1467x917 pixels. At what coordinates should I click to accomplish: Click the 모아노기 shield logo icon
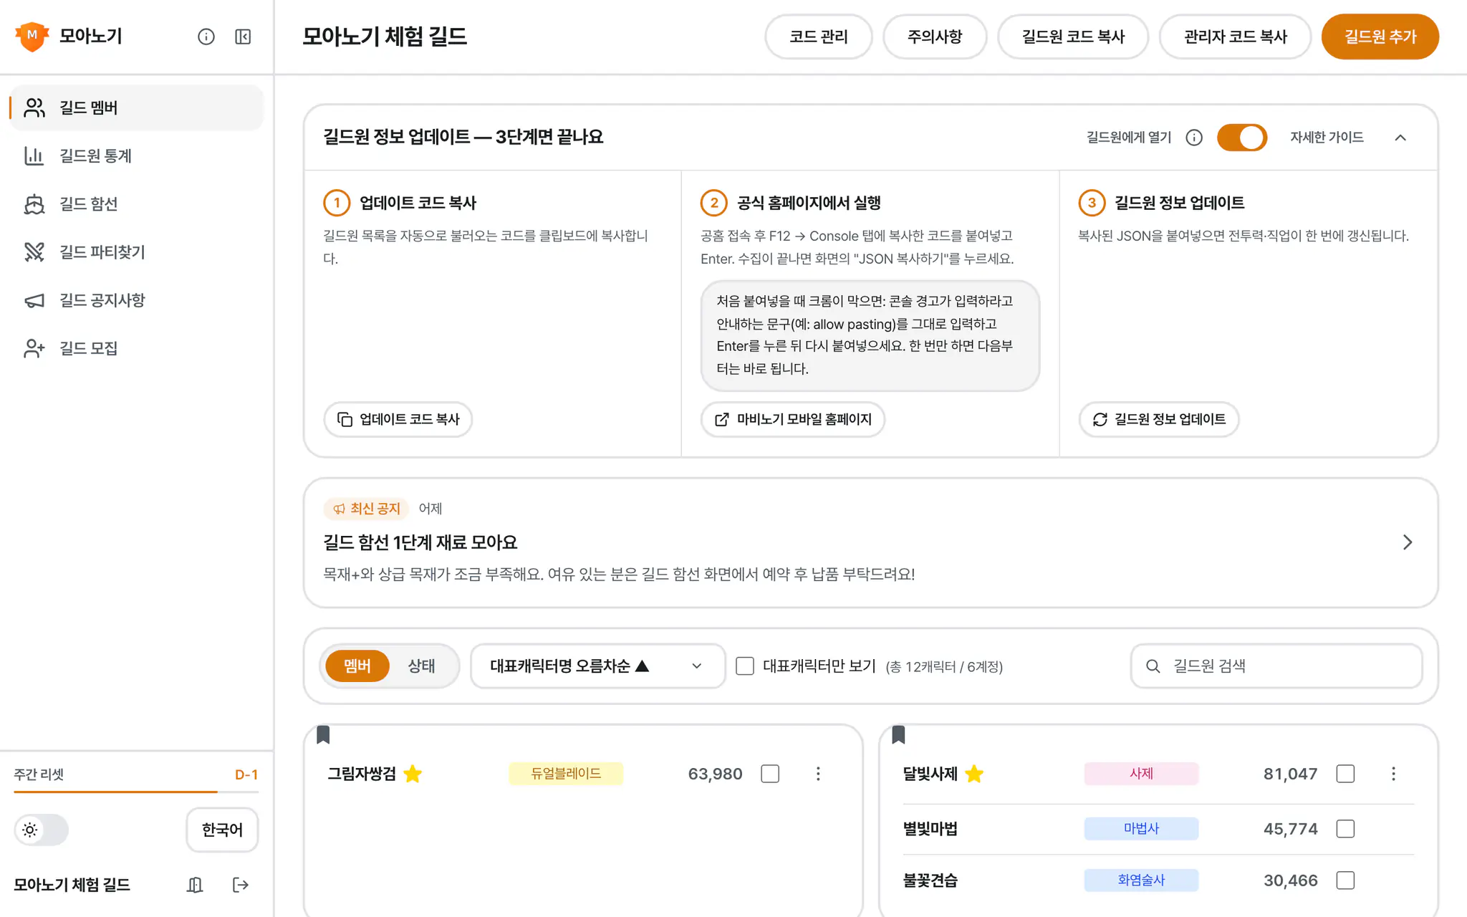pyautogui.click(x=32, y=36)
